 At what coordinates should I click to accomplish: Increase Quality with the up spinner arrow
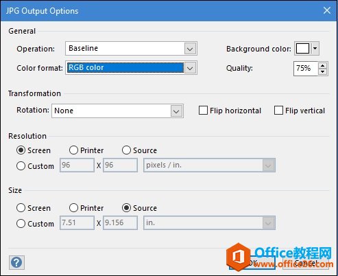[x=322, y=66]
